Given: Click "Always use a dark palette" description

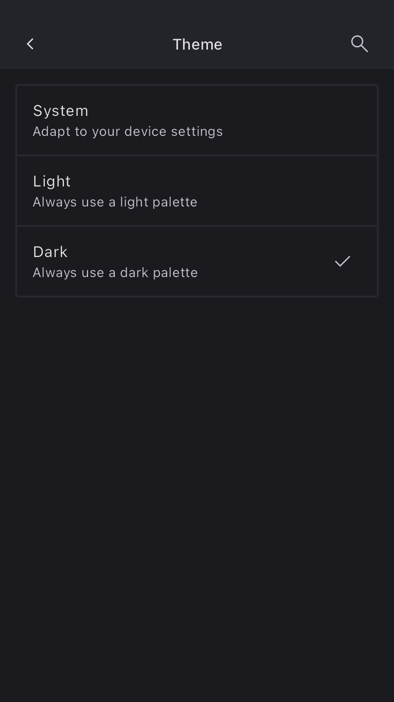Looking at the screenshot, I should click(115, 273).
